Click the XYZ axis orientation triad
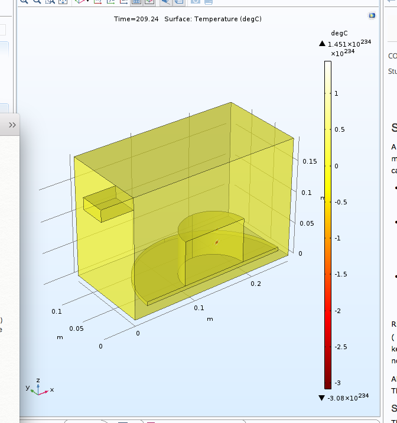This screenshot has height=423, width=397. click(38, 386)
